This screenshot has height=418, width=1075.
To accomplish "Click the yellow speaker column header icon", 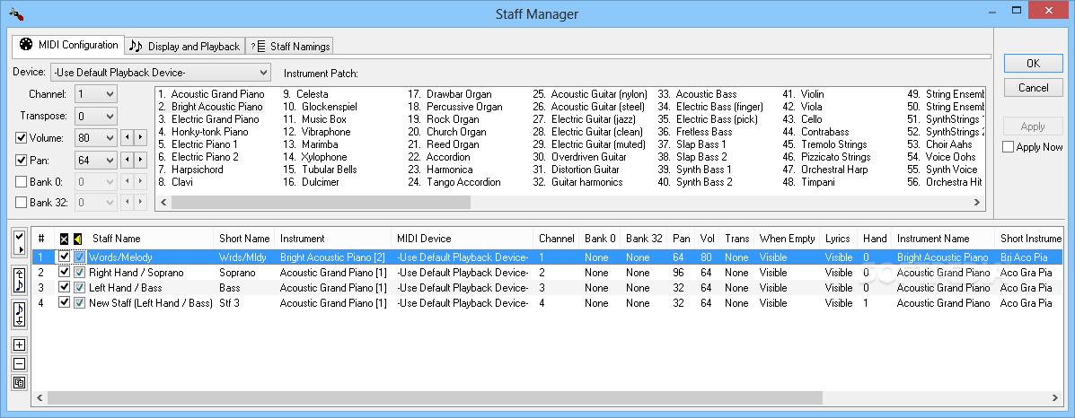I will coord(78,239).
